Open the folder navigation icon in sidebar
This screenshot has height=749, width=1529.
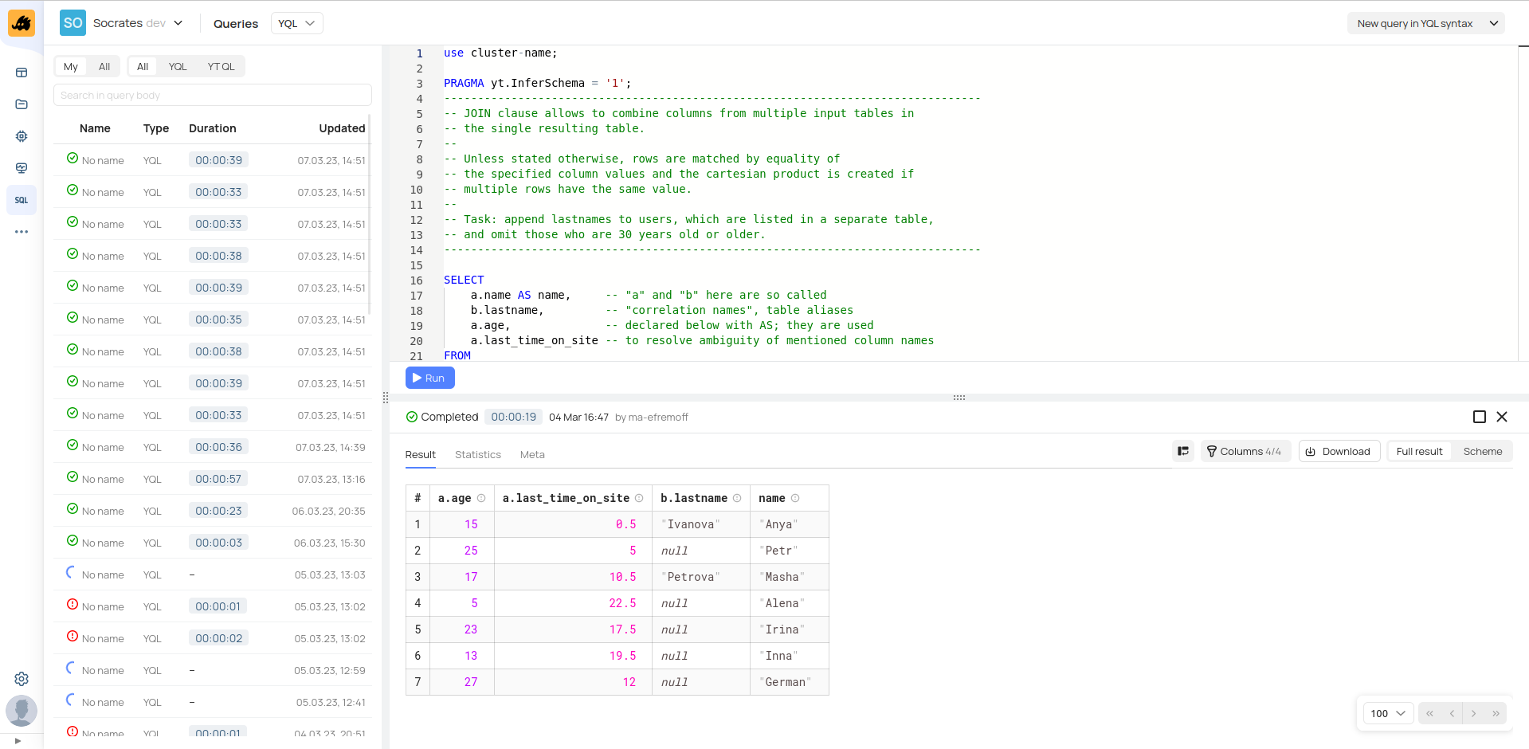pos(22,104)
